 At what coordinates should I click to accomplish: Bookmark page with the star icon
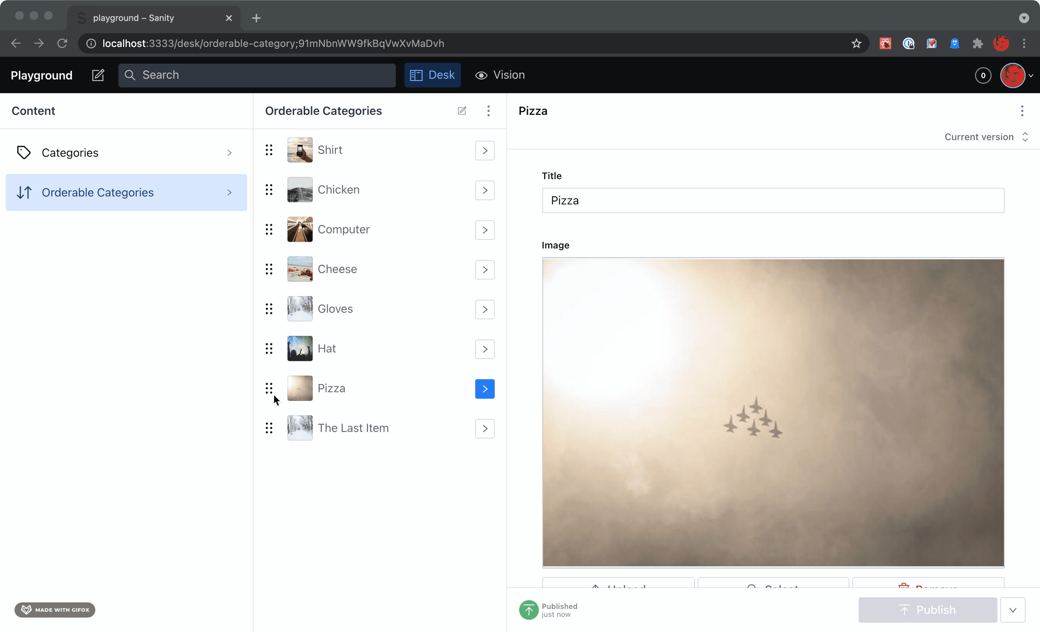point(856,43)
